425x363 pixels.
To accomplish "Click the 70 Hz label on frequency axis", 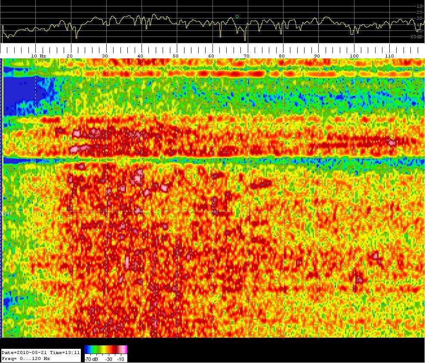I will 246,56.
